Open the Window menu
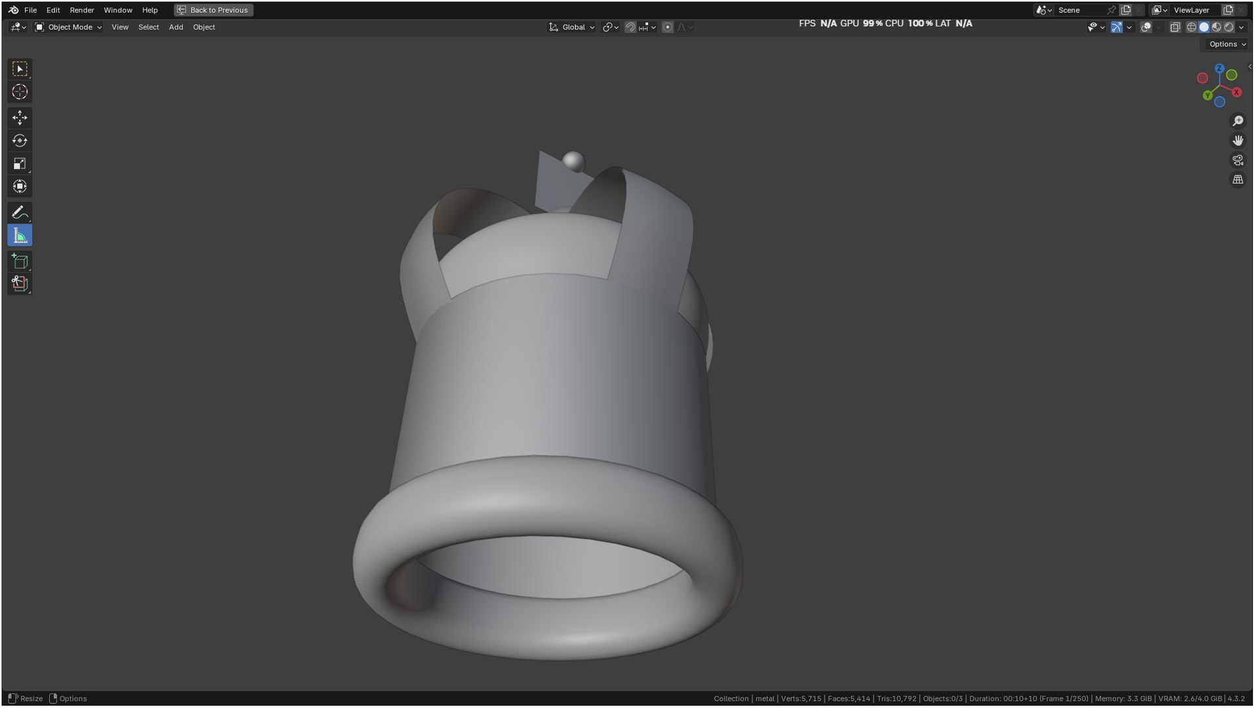 point(118,10)
